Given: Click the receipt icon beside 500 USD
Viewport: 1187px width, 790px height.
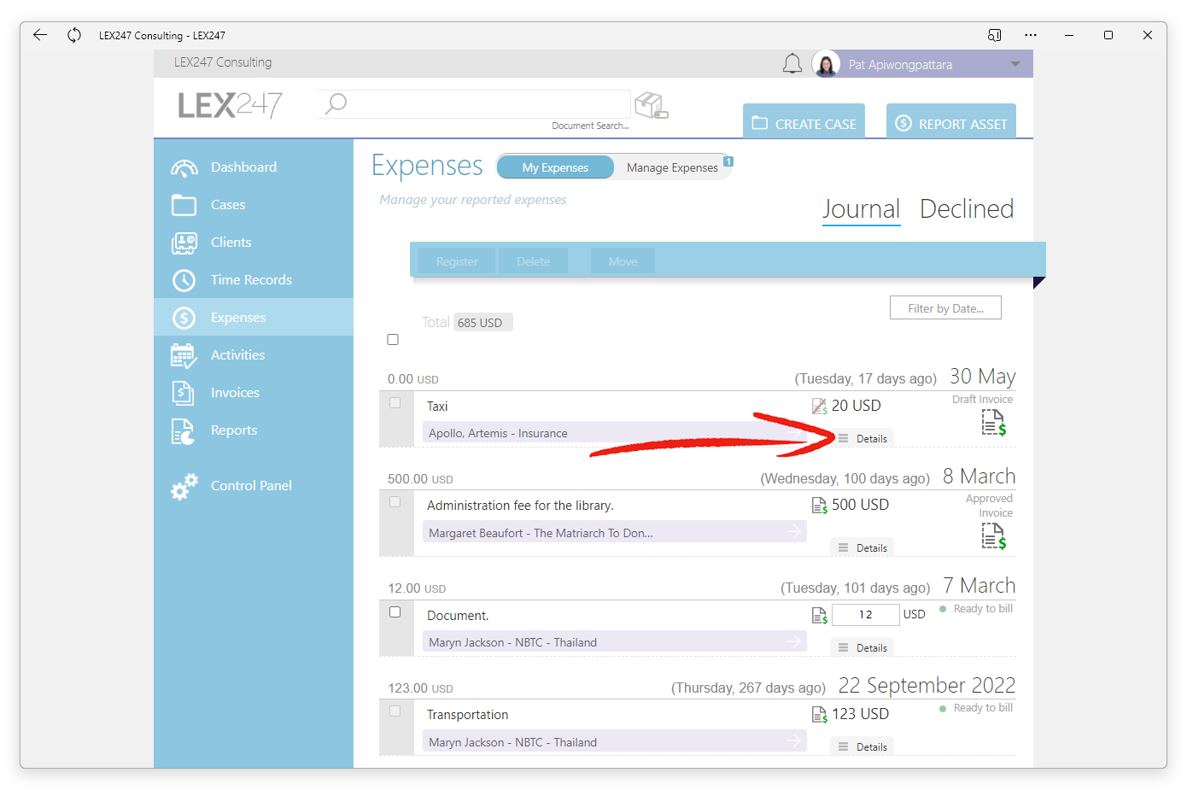Looking at the screenshot, I should click(x=819, y=505).
